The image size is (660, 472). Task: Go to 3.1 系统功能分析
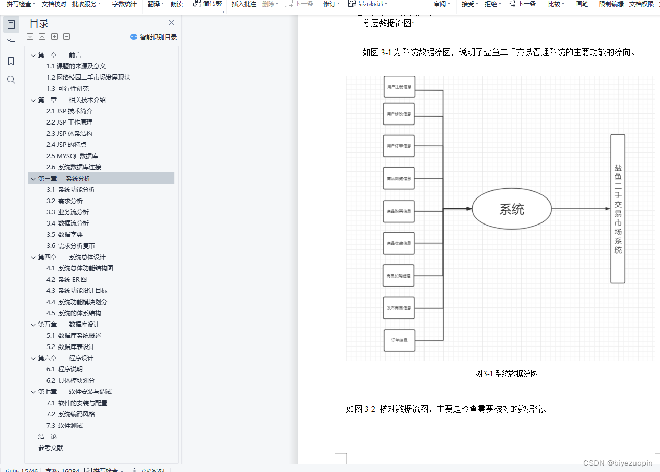(x=70, y=190)
